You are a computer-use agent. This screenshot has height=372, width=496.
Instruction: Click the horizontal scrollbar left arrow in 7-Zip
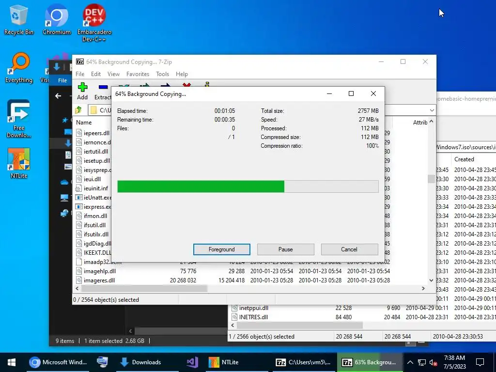point(77,289)
